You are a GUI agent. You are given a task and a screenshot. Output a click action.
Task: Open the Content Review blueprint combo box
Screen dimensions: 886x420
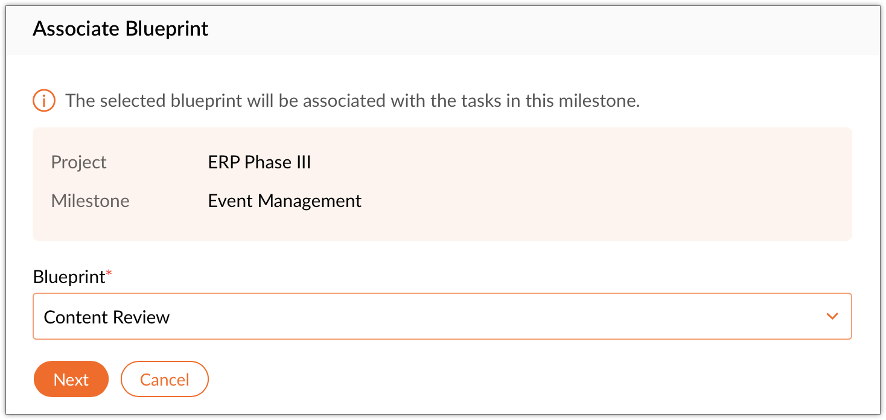tap(442, 316)
